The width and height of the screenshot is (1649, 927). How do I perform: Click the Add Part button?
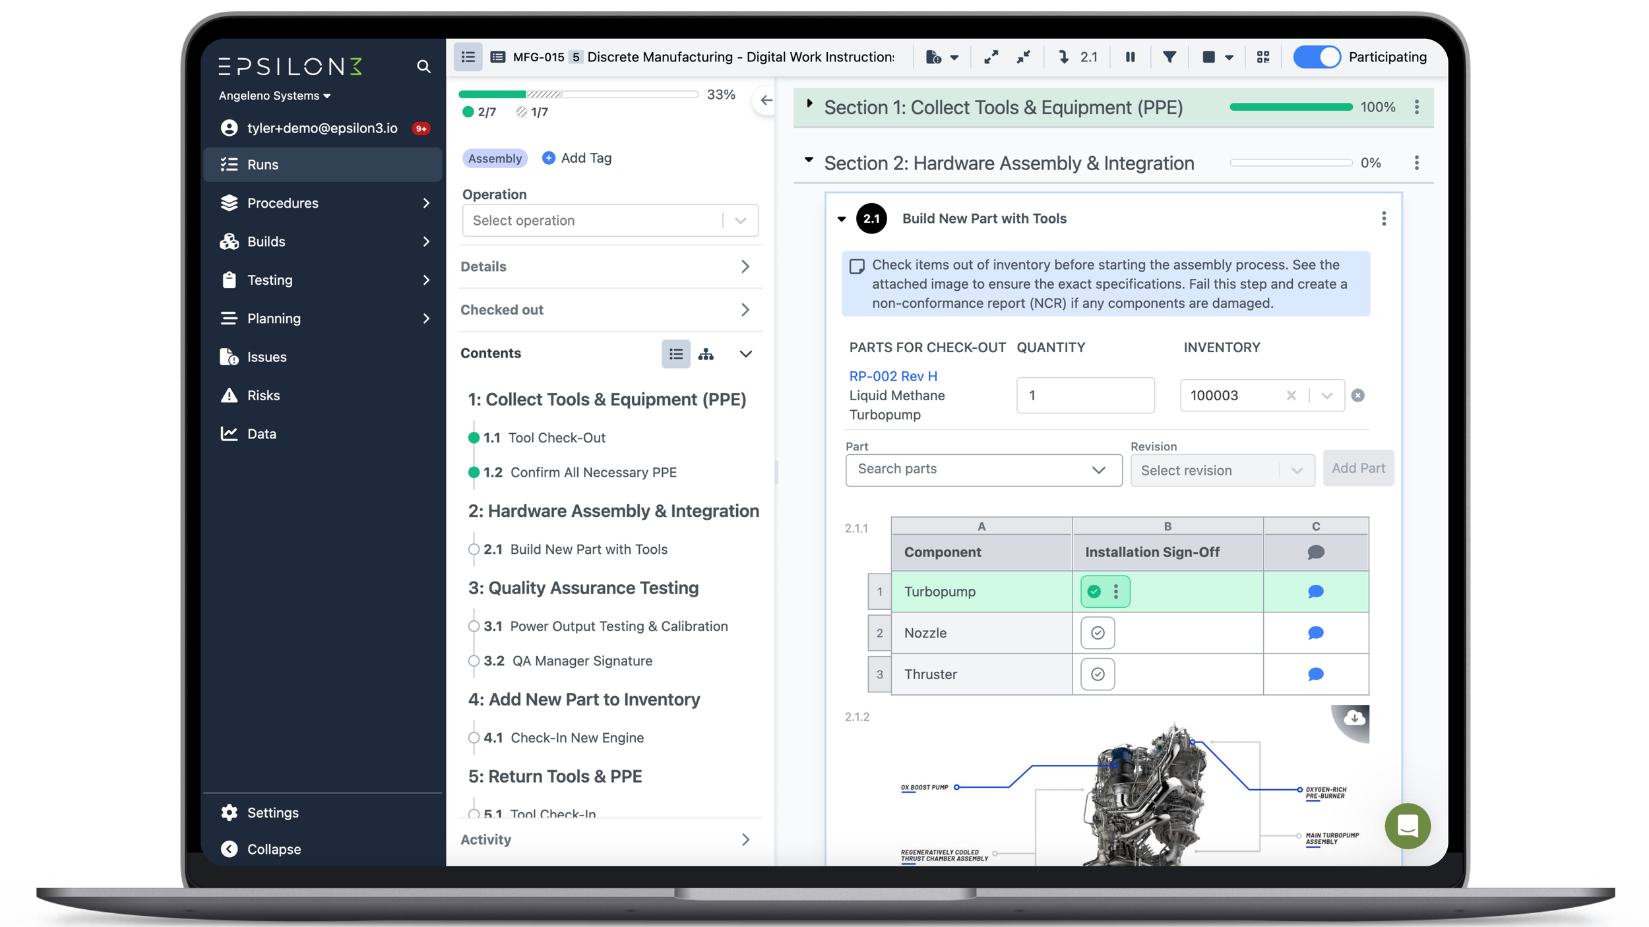click(x=1358, y=468)
